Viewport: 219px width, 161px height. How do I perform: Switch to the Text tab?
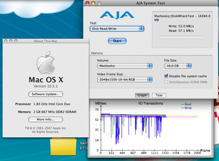[159, 95]
